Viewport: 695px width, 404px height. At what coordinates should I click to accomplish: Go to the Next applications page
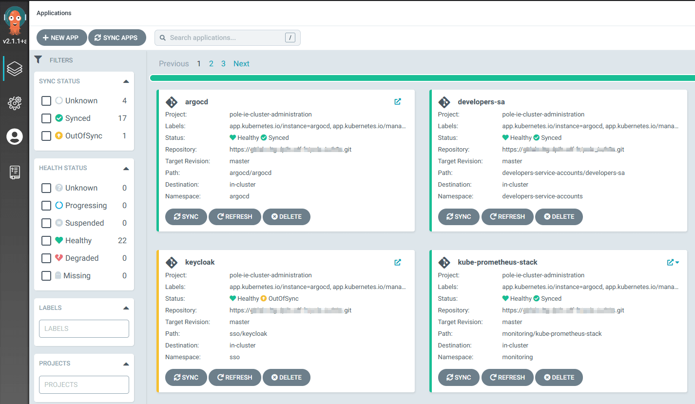[241, 63]
